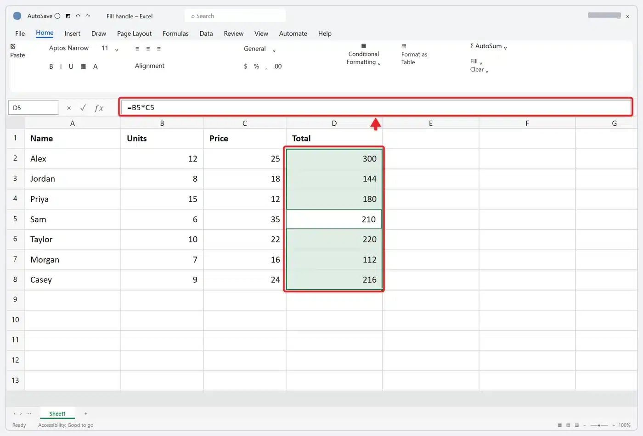Screen dimensions: 643x436
Task: Select the cell with value 216
Action: 334,280
